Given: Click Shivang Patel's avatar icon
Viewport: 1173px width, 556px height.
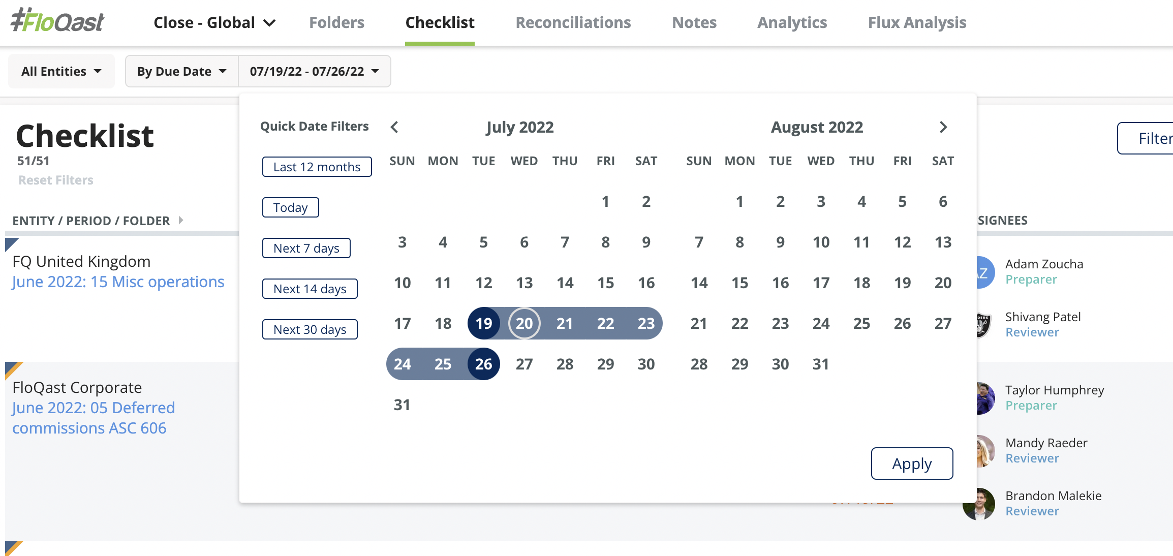Looking at the screenshot, I should click(x=984, y=325).
